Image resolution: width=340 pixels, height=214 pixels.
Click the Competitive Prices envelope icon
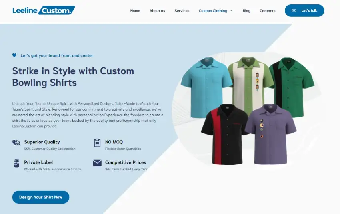[x=97, y=163]
